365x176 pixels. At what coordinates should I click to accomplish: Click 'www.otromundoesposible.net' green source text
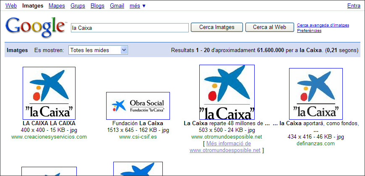point(227,137)
